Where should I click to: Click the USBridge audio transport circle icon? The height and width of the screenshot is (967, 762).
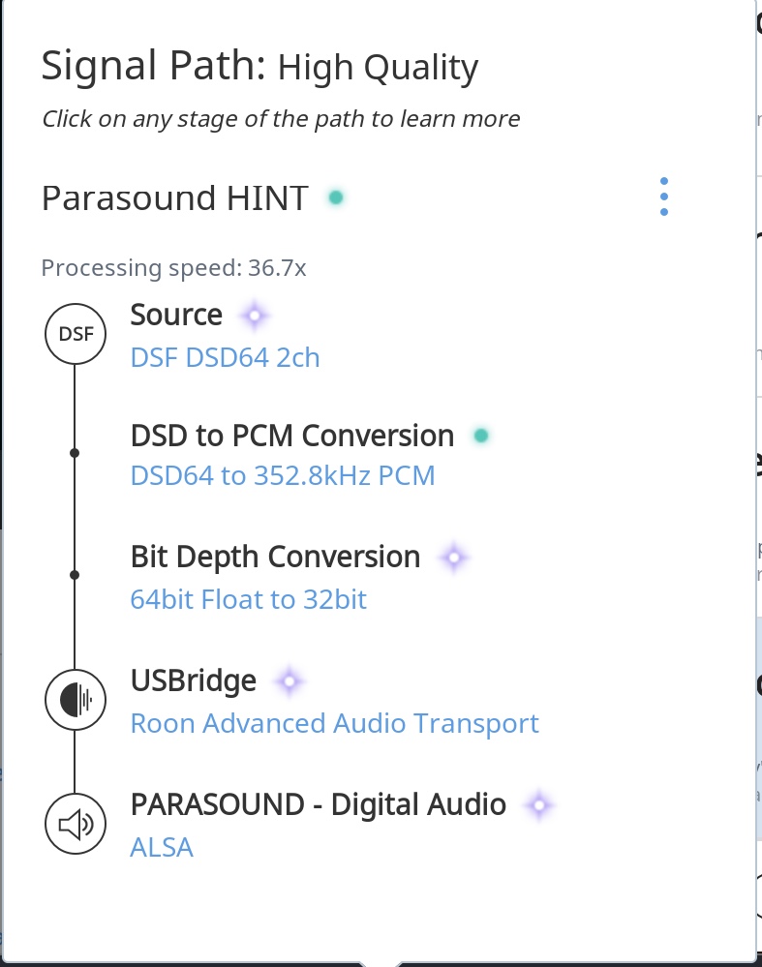tap(76, 700)
